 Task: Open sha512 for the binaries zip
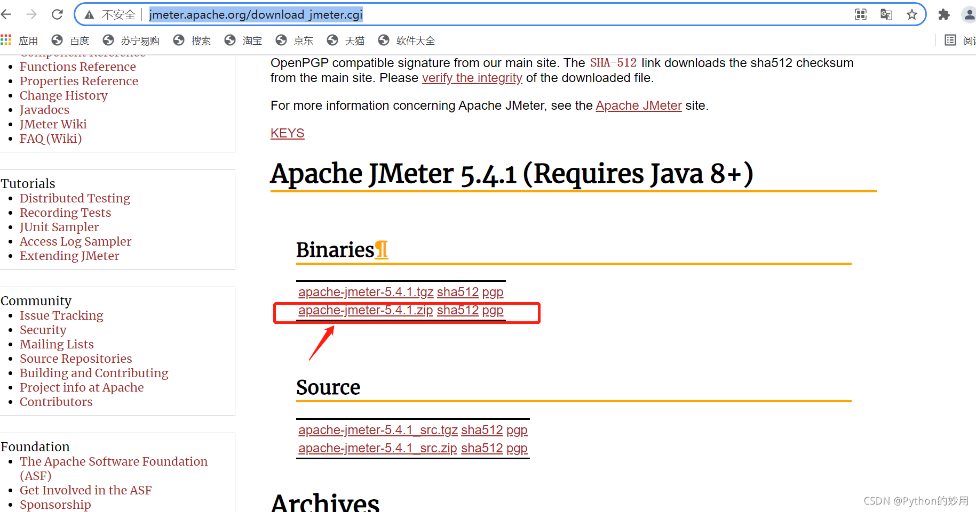pyautogui.click(x=458, y=310)
